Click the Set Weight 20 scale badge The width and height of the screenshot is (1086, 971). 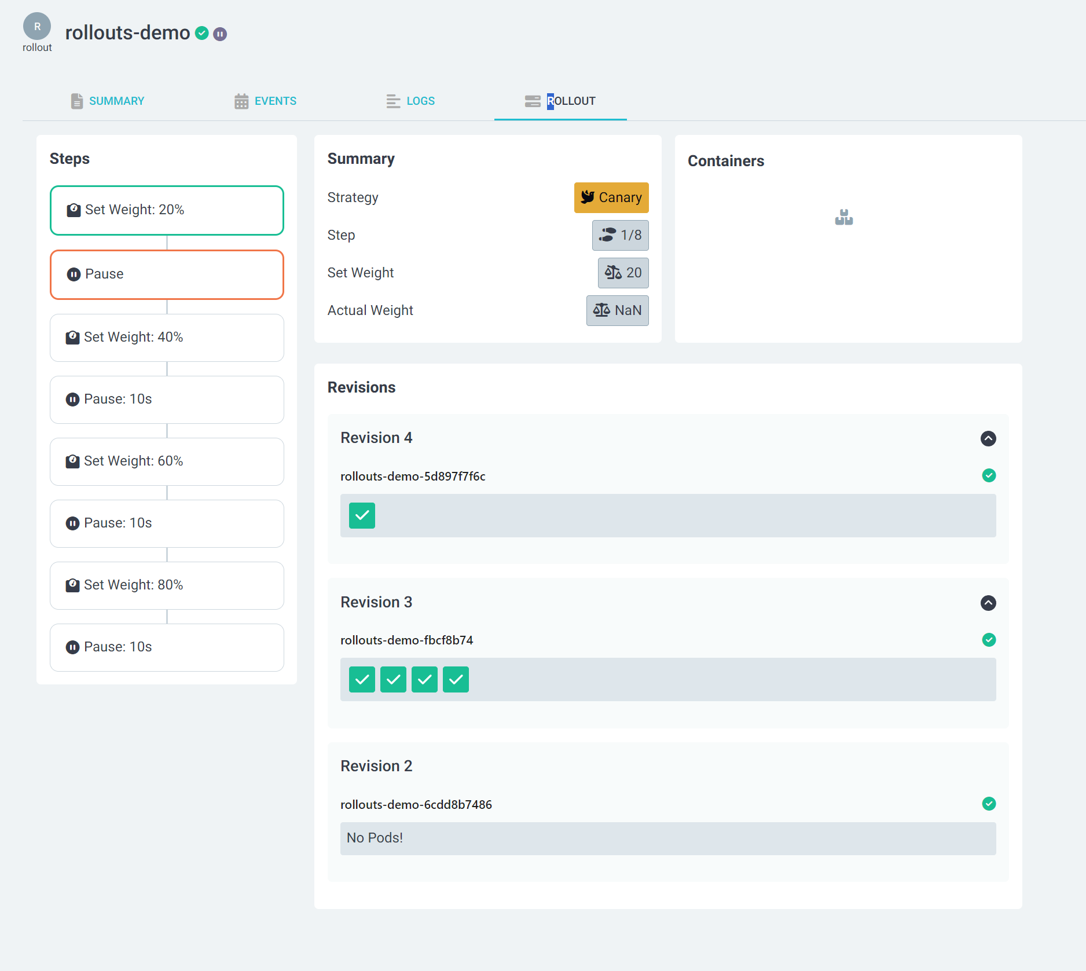pos(622,273)
